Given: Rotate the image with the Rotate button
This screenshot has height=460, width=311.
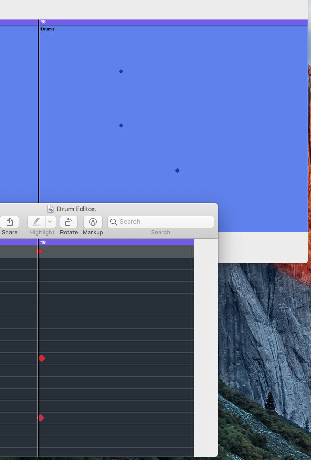Looking at the screenshot, I should click(69, 222).
